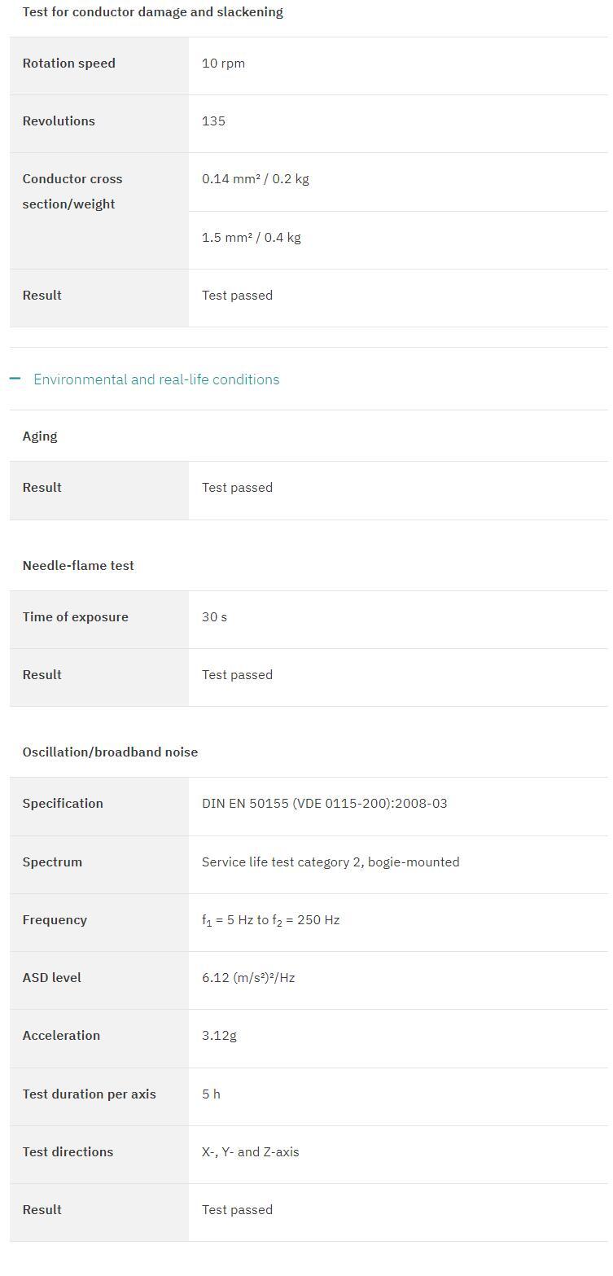Screen dimensions: 613x1276
Task: Click the Acceleration value 3.12g
Action: (x=219, y=1036)
